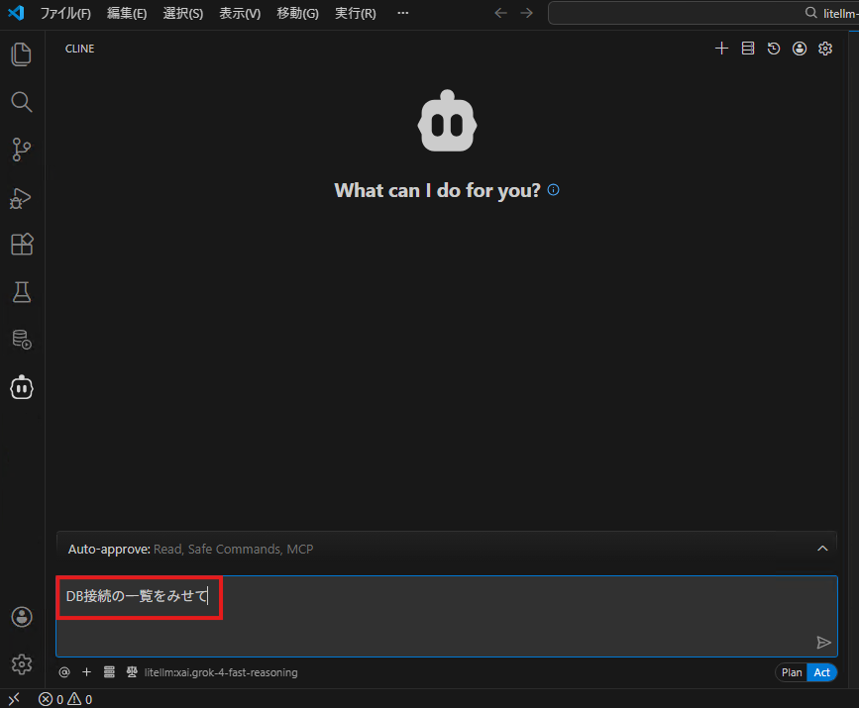
Task: Open Cline task history icon
Action: (774, 49)
